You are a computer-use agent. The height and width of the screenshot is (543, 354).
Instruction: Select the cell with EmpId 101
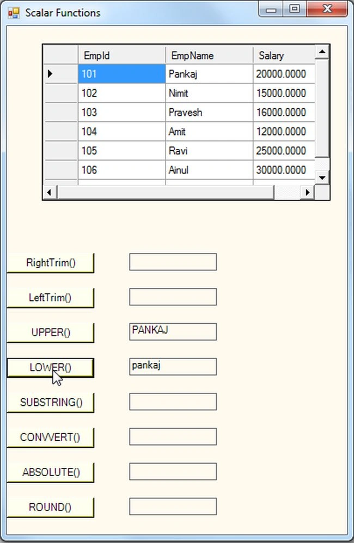tap(122, 74)
